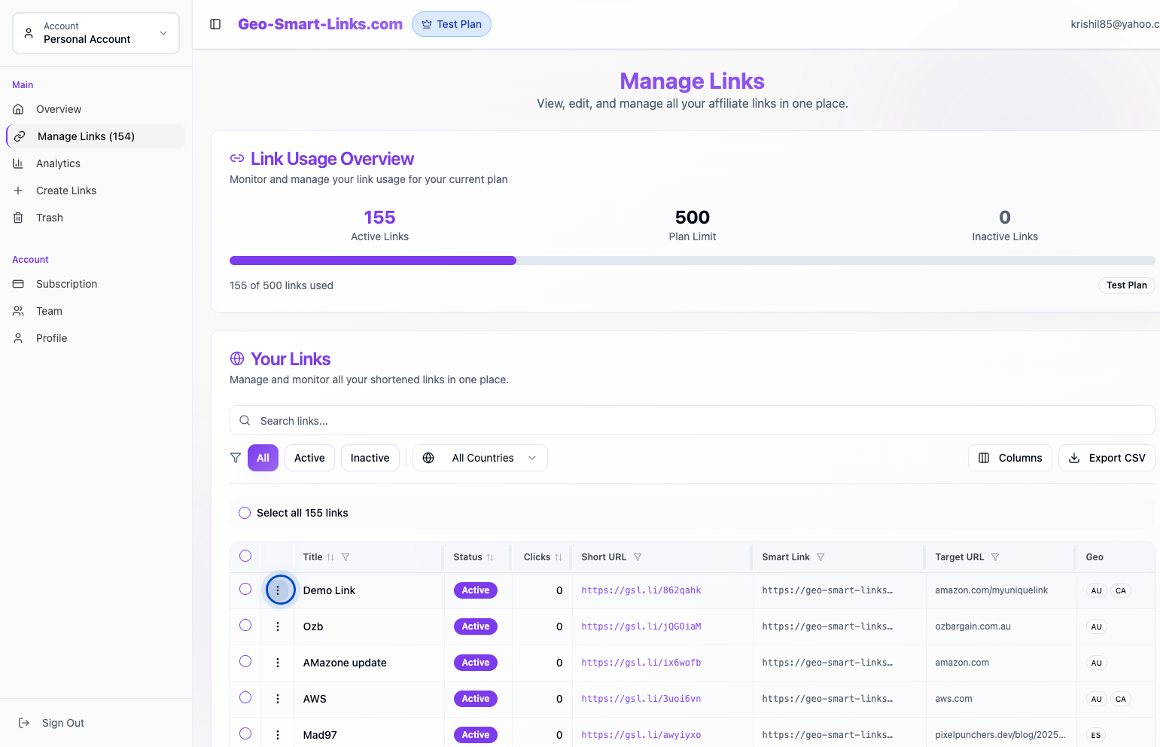Click the Subscription card icon in sidebar
This screenshot has height=747, width=1160.
tap(18, 284)
